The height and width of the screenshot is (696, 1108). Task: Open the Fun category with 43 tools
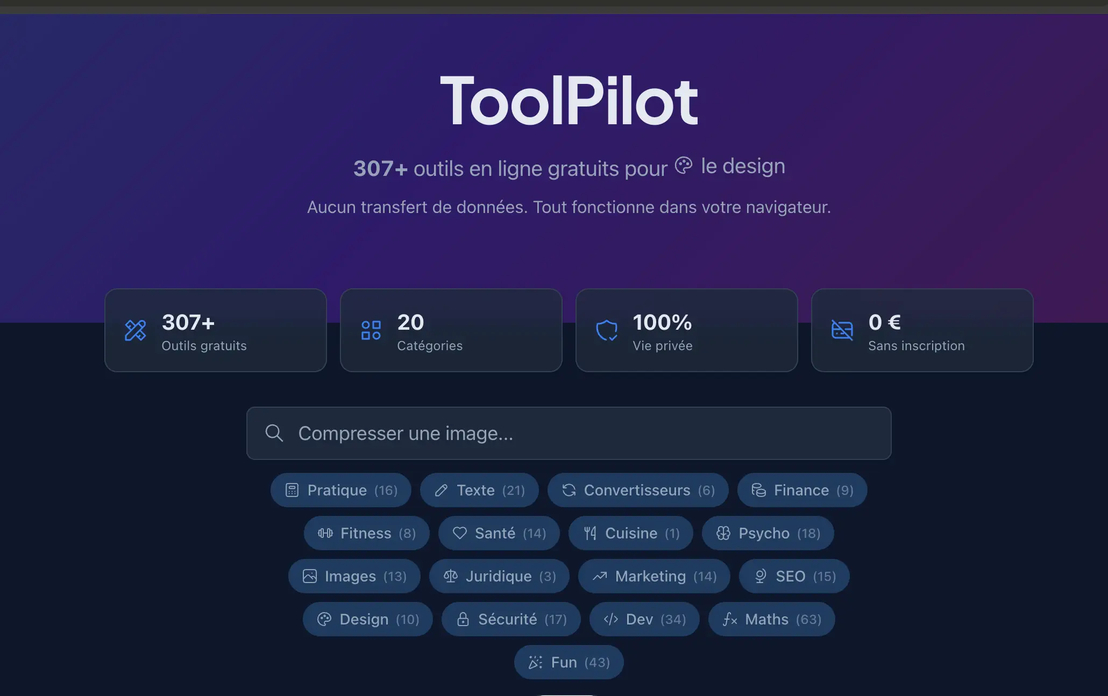pyautogui.click(x=569, y=662)
